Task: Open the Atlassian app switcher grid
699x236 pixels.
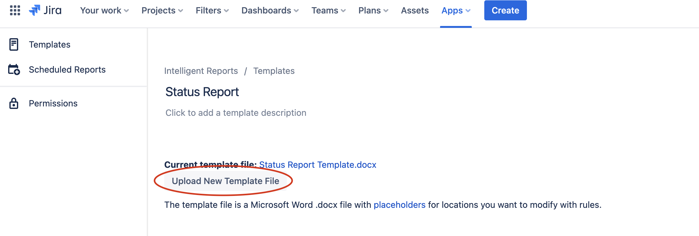Action: click(14, 10)
